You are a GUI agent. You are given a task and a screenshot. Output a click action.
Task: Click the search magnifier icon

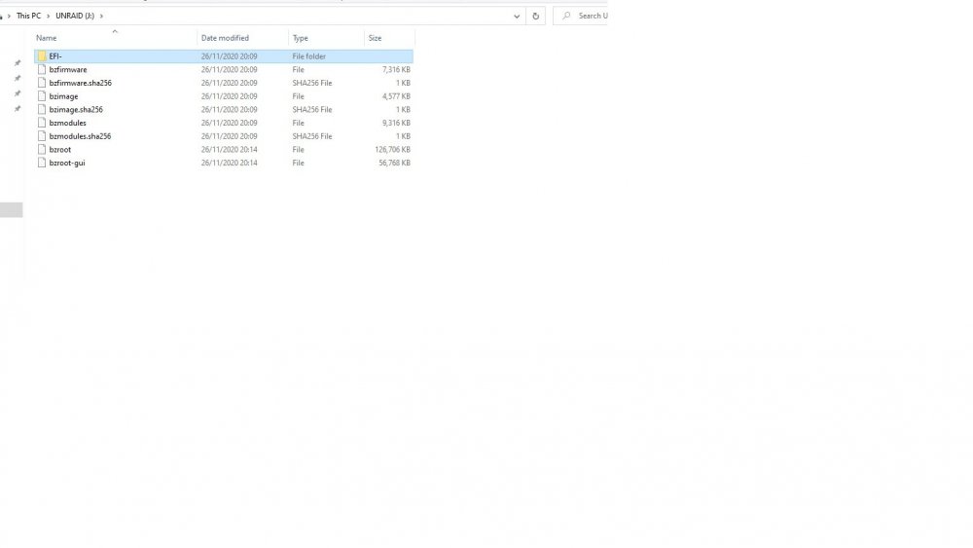click(566, 17)
